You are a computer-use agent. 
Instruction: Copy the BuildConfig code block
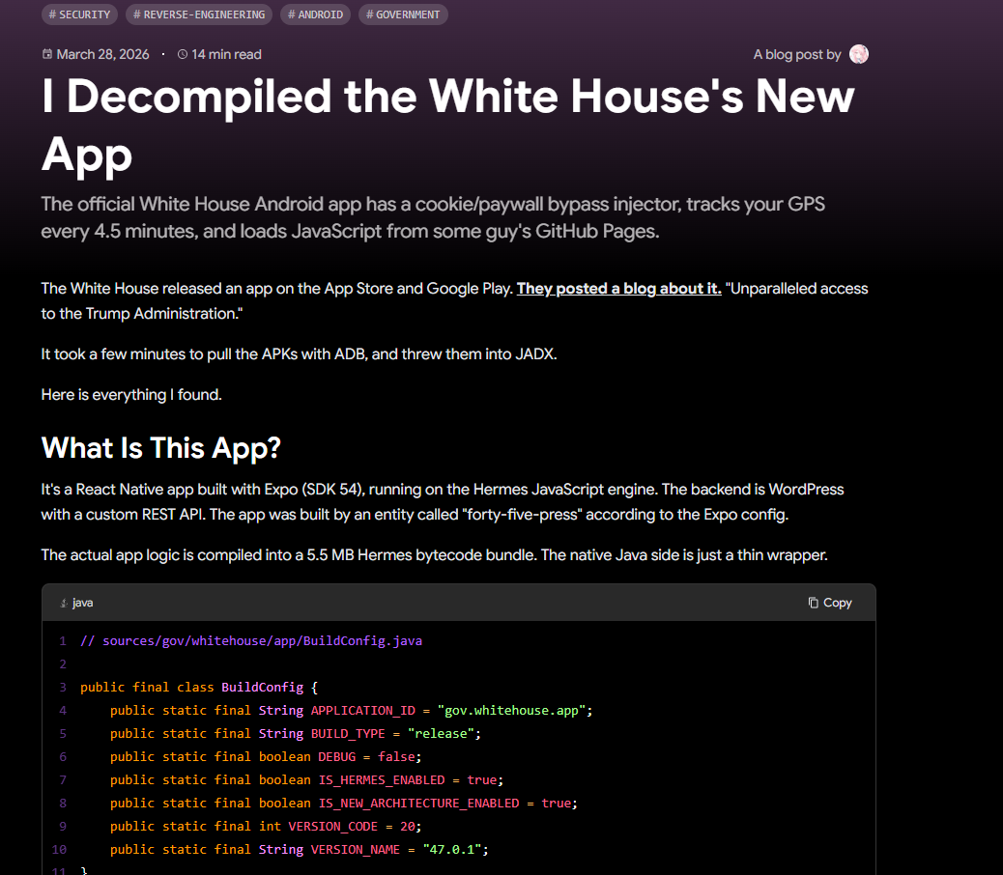pyautogui.click(x=830, y=603)
